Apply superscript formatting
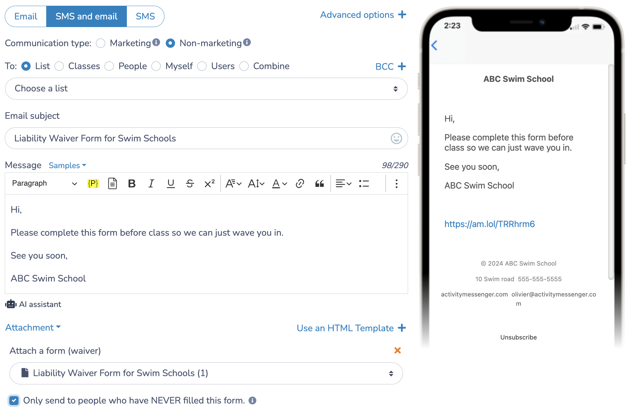Image resolution: width=628 pixels, height=414 pixels. point(209,183)
